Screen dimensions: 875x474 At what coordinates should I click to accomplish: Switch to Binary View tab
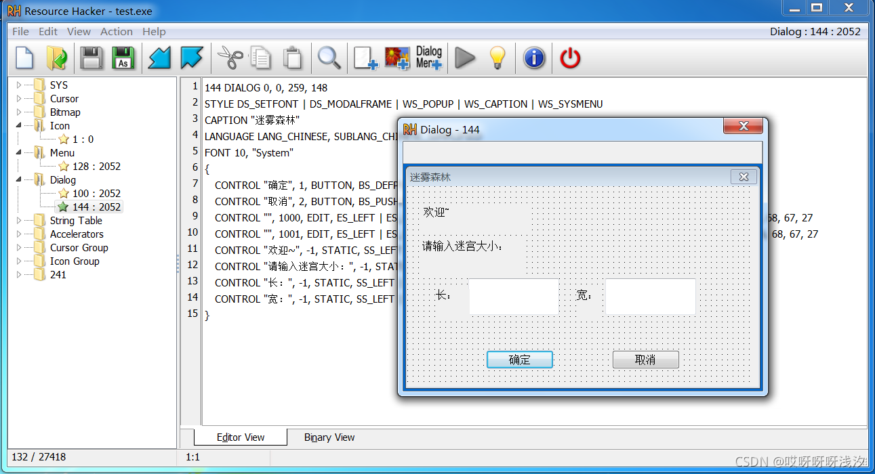click(329, 437)
